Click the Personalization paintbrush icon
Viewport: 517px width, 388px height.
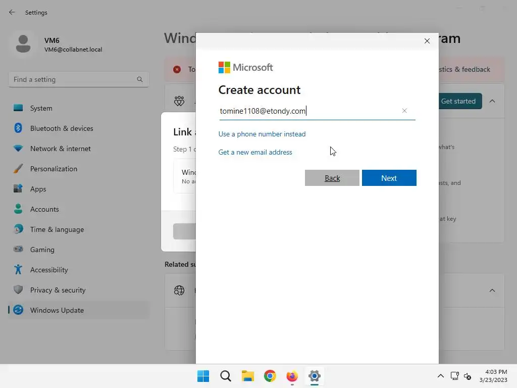click(x=18, y=169)
